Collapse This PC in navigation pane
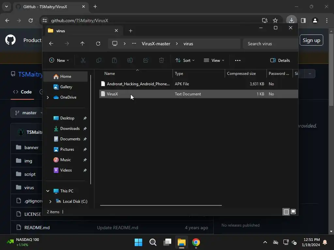Viewport: 334px width, 250px height. click(x=48, y=191)
